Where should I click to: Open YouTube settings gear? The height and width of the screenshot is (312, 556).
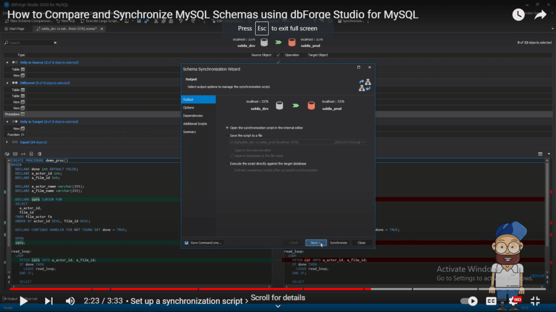513,301
